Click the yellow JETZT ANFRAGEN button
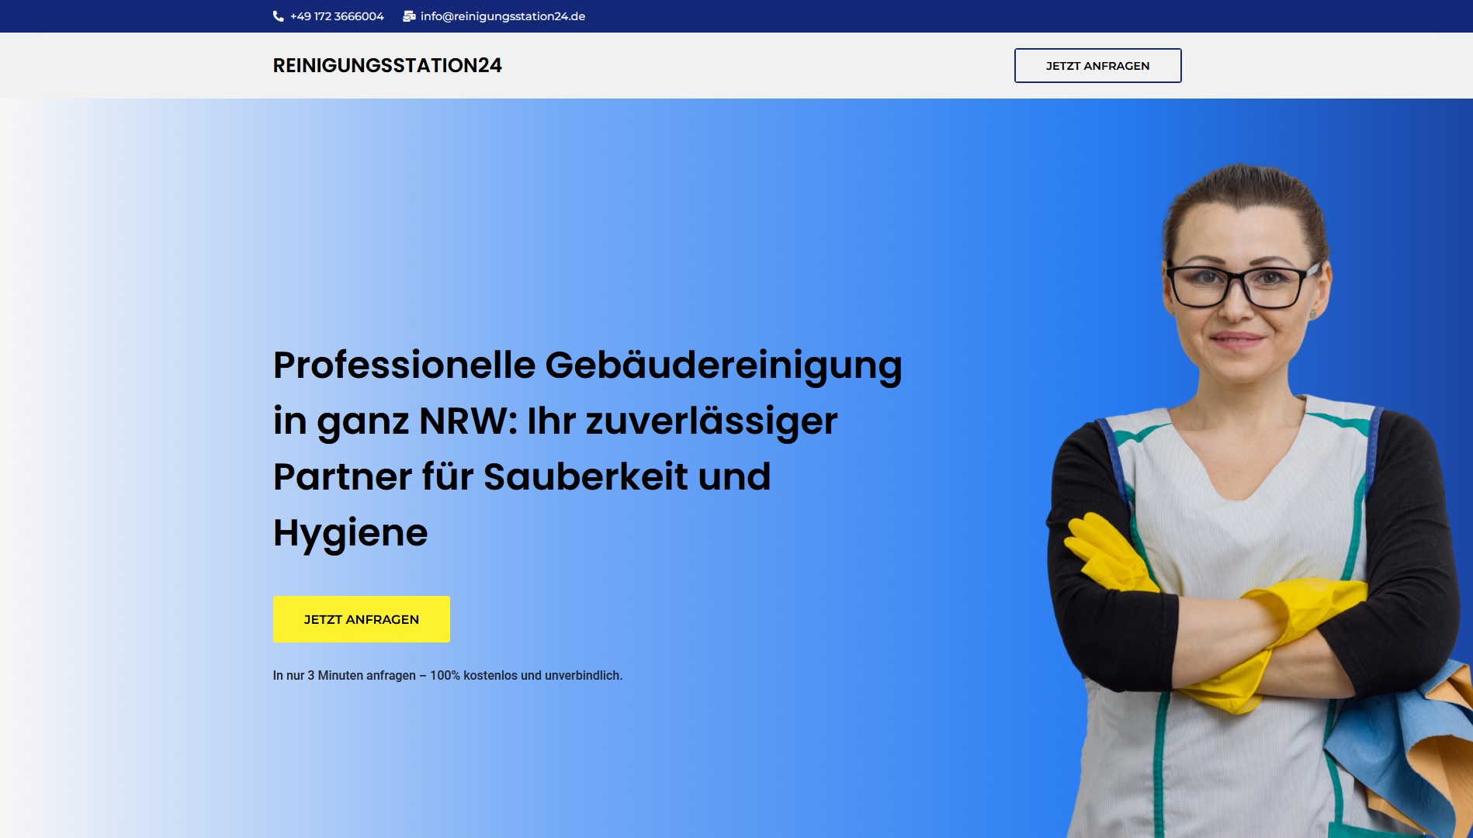Screen dimensions: 1473x838 tap(362, 619)
